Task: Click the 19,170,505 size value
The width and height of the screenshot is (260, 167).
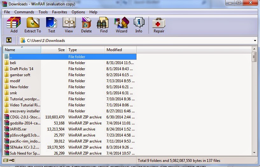Action: (x=56, y=147)
